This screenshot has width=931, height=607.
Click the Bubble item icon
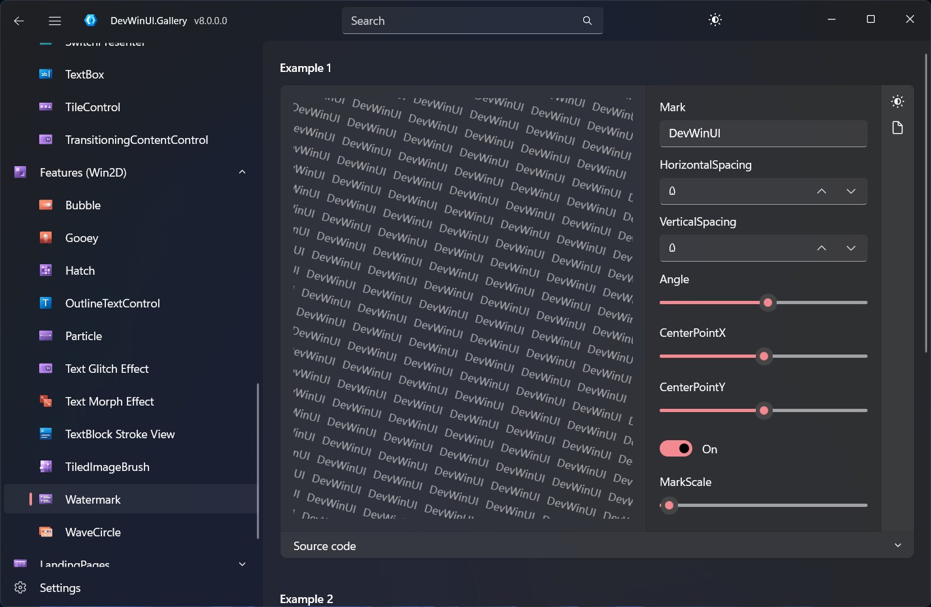pos(46,205)
